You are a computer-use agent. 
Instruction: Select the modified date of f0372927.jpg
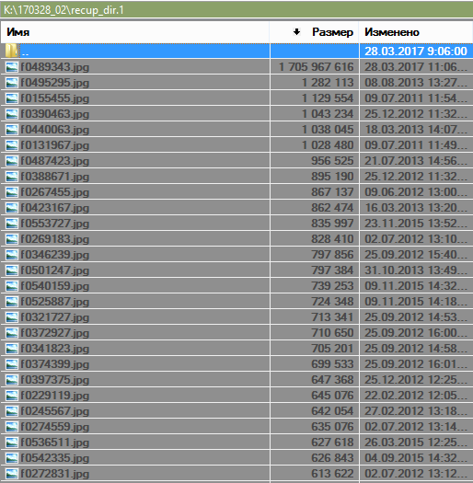coord(416,333)
